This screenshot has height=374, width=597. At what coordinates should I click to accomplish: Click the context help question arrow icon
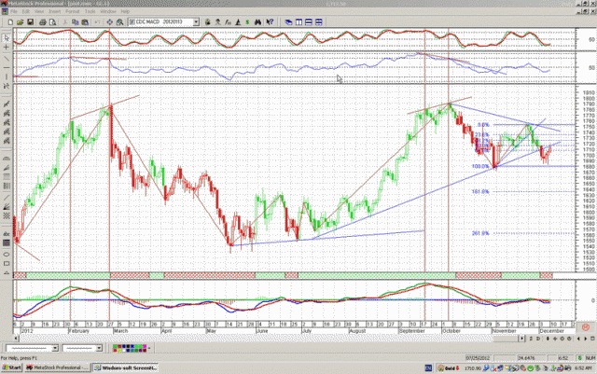270,22
